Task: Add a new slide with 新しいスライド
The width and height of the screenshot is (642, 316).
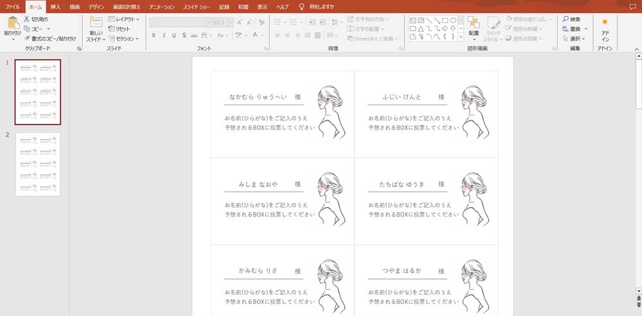Action: (x=96, y=23)
